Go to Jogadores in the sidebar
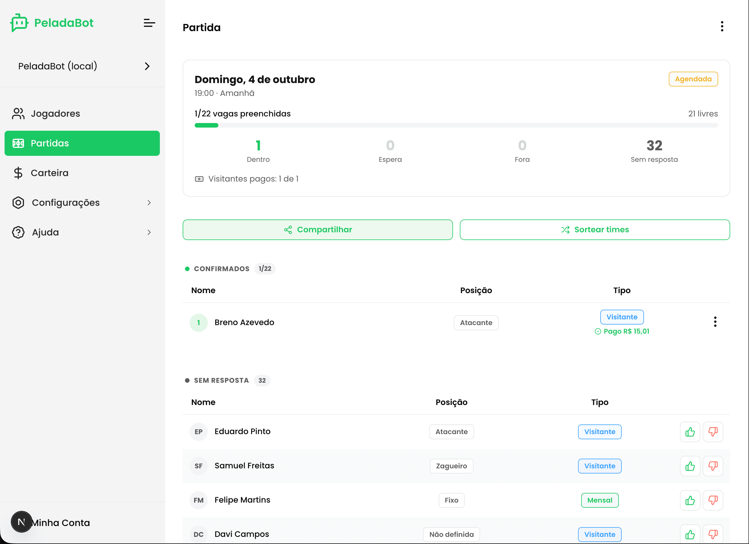 coord(82,114)
